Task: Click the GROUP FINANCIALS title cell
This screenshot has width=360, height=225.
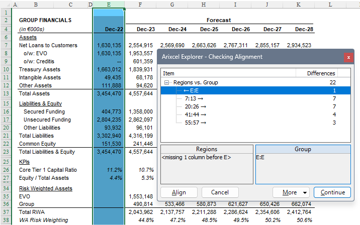Action: click(x=45, y=21)
